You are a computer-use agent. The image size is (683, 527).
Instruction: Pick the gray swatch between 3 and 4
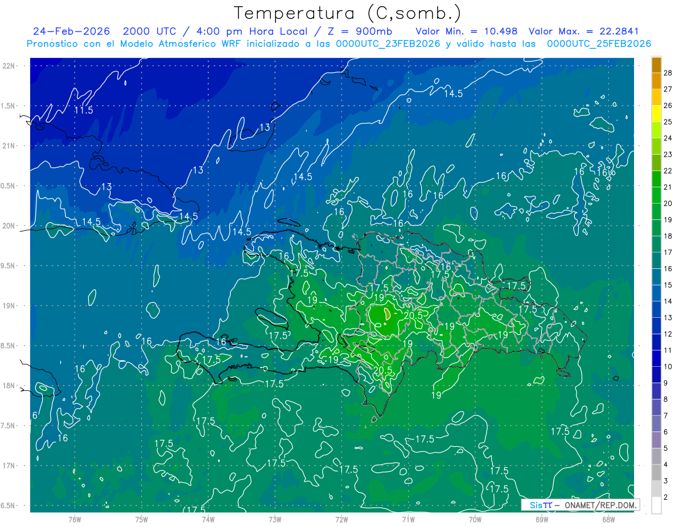pyautogui.click(x=657, y=472)
